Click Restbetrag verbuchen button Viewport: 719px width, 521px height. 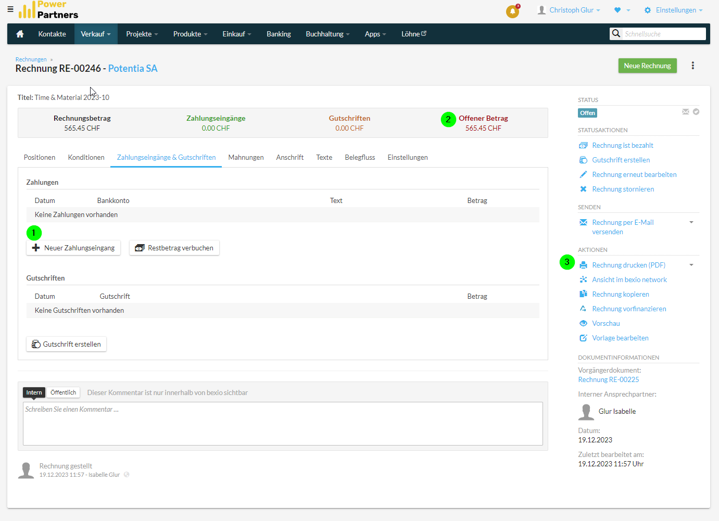174,248
